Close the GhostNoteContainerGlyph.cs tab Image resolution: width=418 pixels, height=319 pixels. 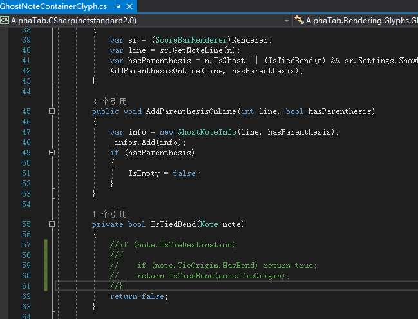pos(129,6)
